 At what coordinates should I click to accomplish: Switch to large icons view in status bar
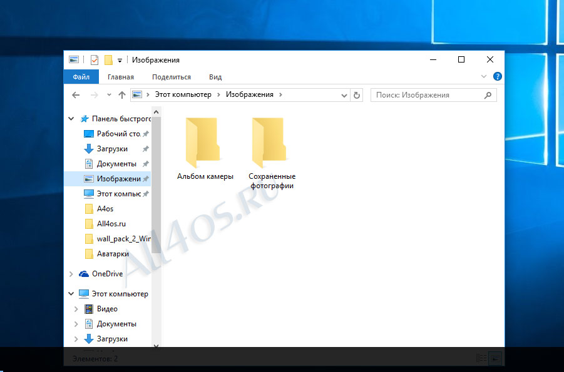[495, 358]
